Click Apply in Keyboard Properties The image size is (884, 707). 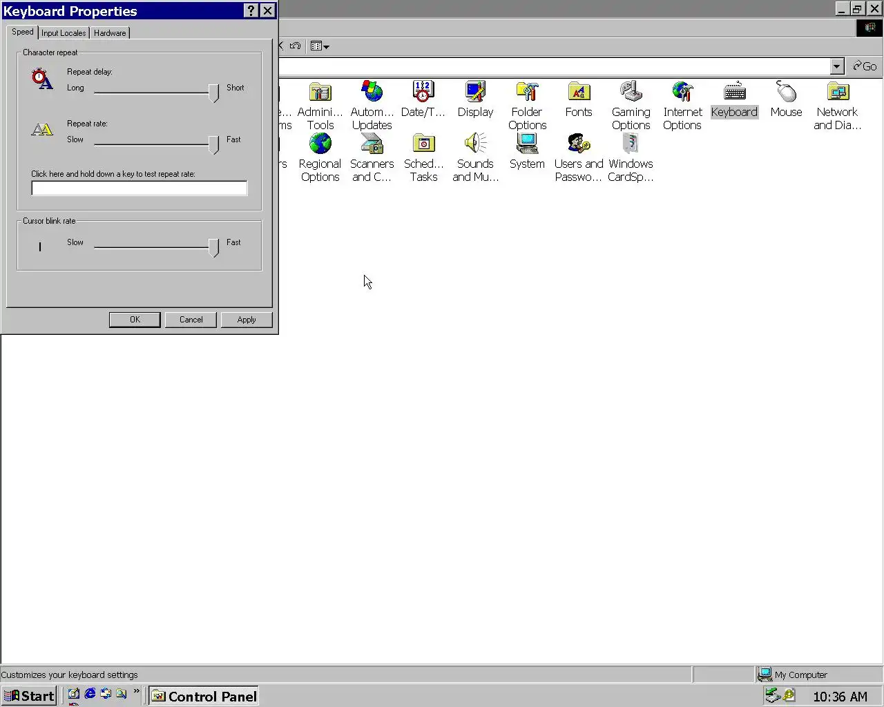point(247,320)
